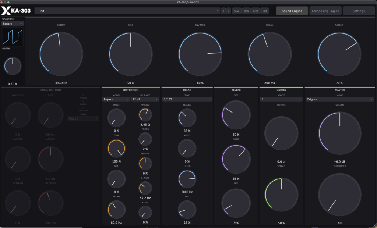Click the Reverb Damp knob

[x=236, y=159]
